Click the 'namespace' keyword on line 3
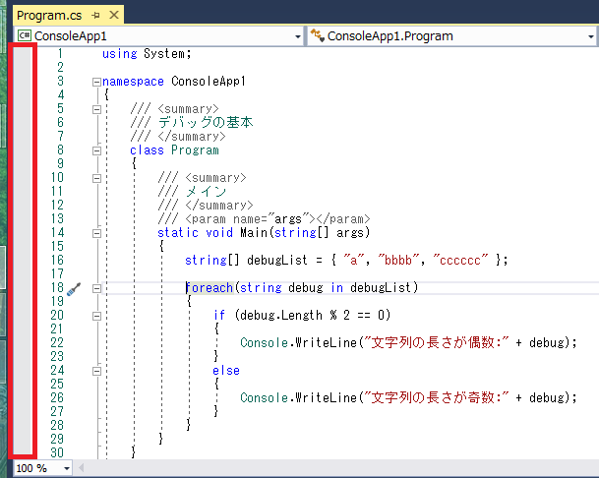 (x=133, y=82)
